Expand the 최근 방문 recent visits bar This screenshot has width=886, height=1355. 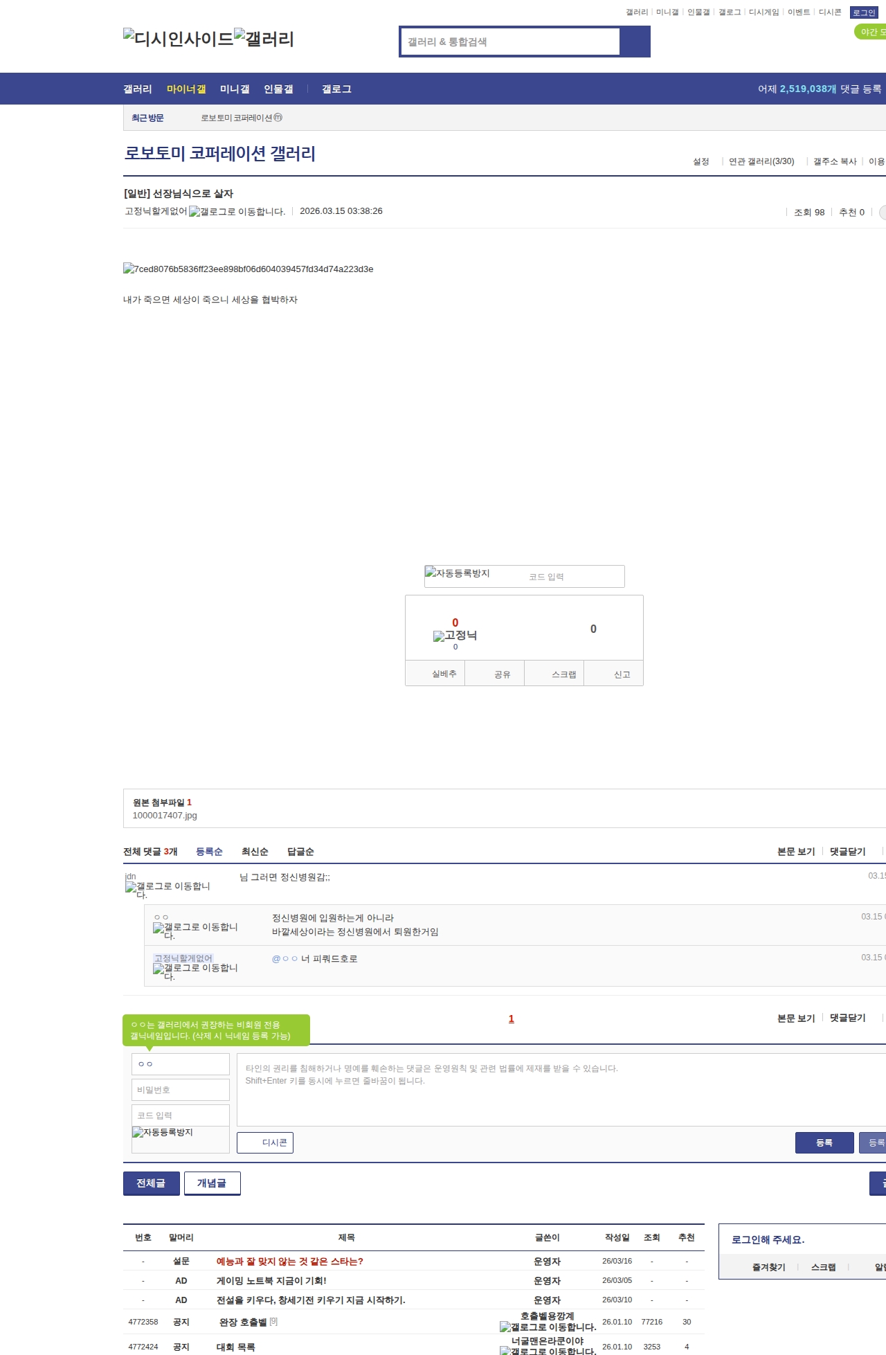(x=147, y=118)
